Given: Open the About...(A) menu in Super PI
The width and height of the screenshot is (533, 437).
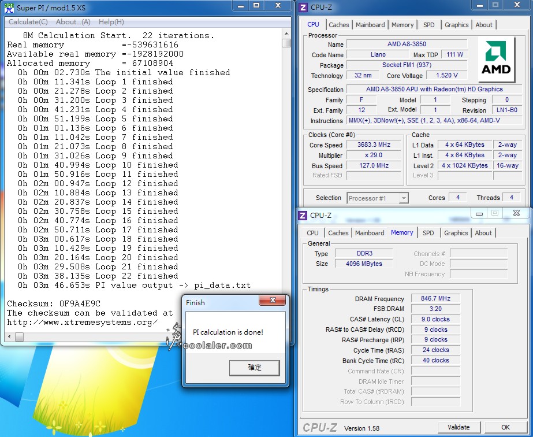Looking at the screenshot, I should tap(73, 22).
